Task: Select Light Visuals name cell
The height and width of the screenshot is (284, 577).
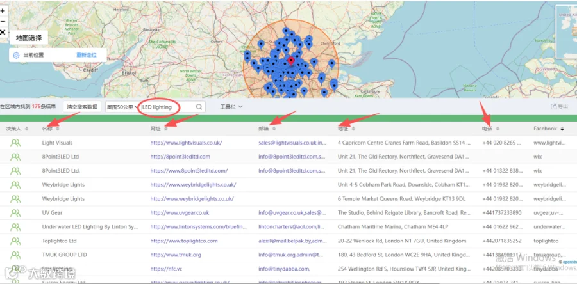Action: [57, 143]
